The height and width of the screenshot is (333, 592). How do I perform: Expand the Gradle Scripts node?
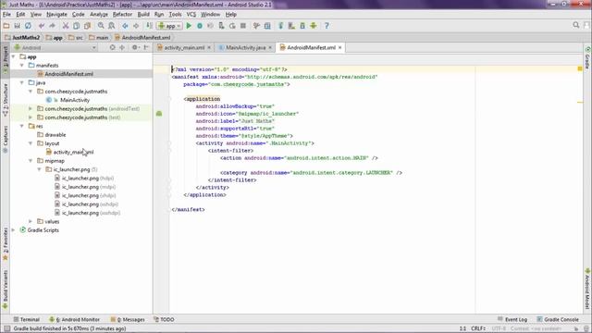coord(14,230)
